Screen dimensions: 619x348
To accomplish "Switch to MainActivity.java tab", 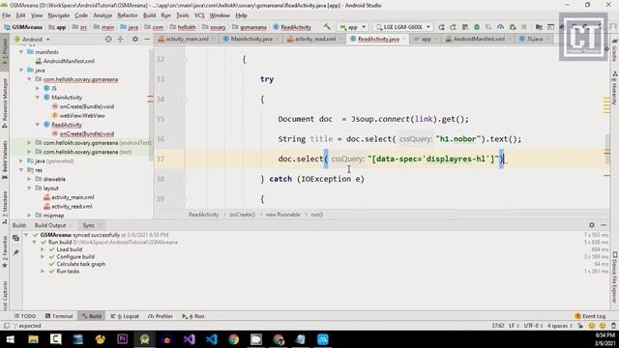I will (x=251, y=39).
